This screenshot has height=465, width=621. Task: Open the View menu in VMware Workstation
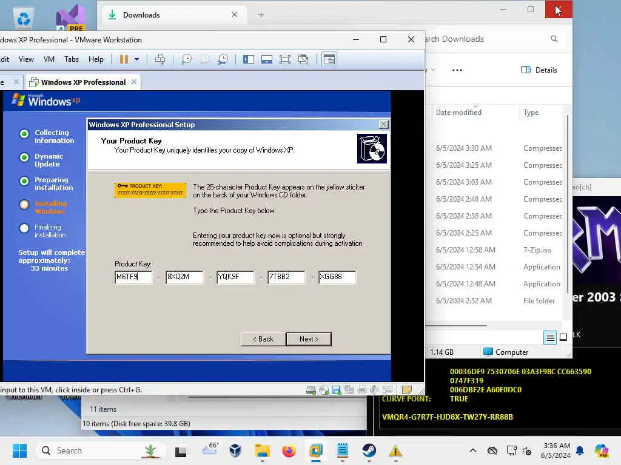pos(26,59)
